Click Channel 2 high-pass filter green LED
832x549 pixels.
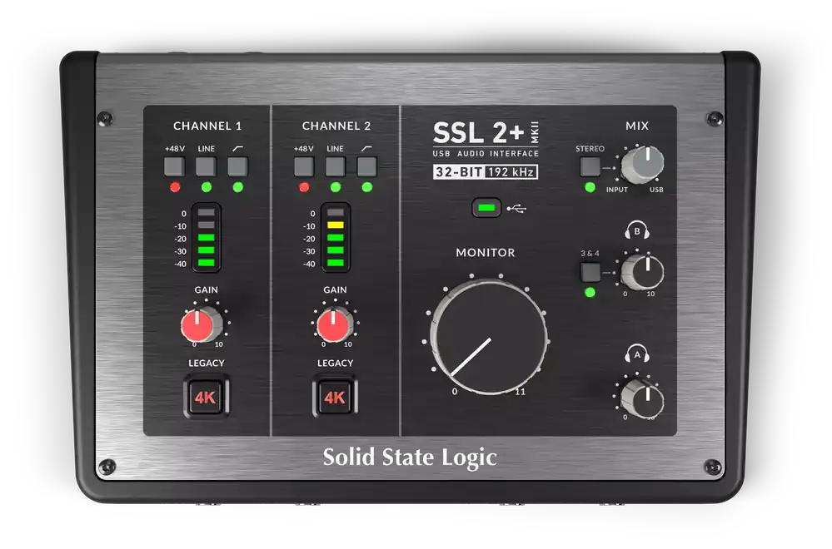point(366,187)
